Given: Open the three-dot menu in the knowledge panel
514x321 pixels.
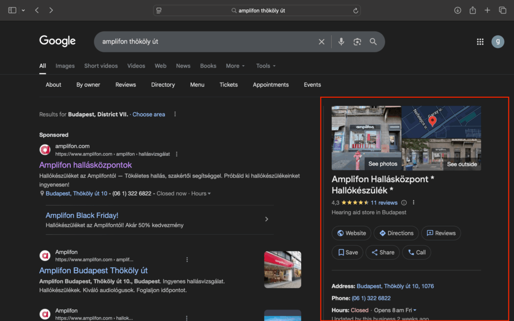Looking at the screenshot, I should (414, 203).
